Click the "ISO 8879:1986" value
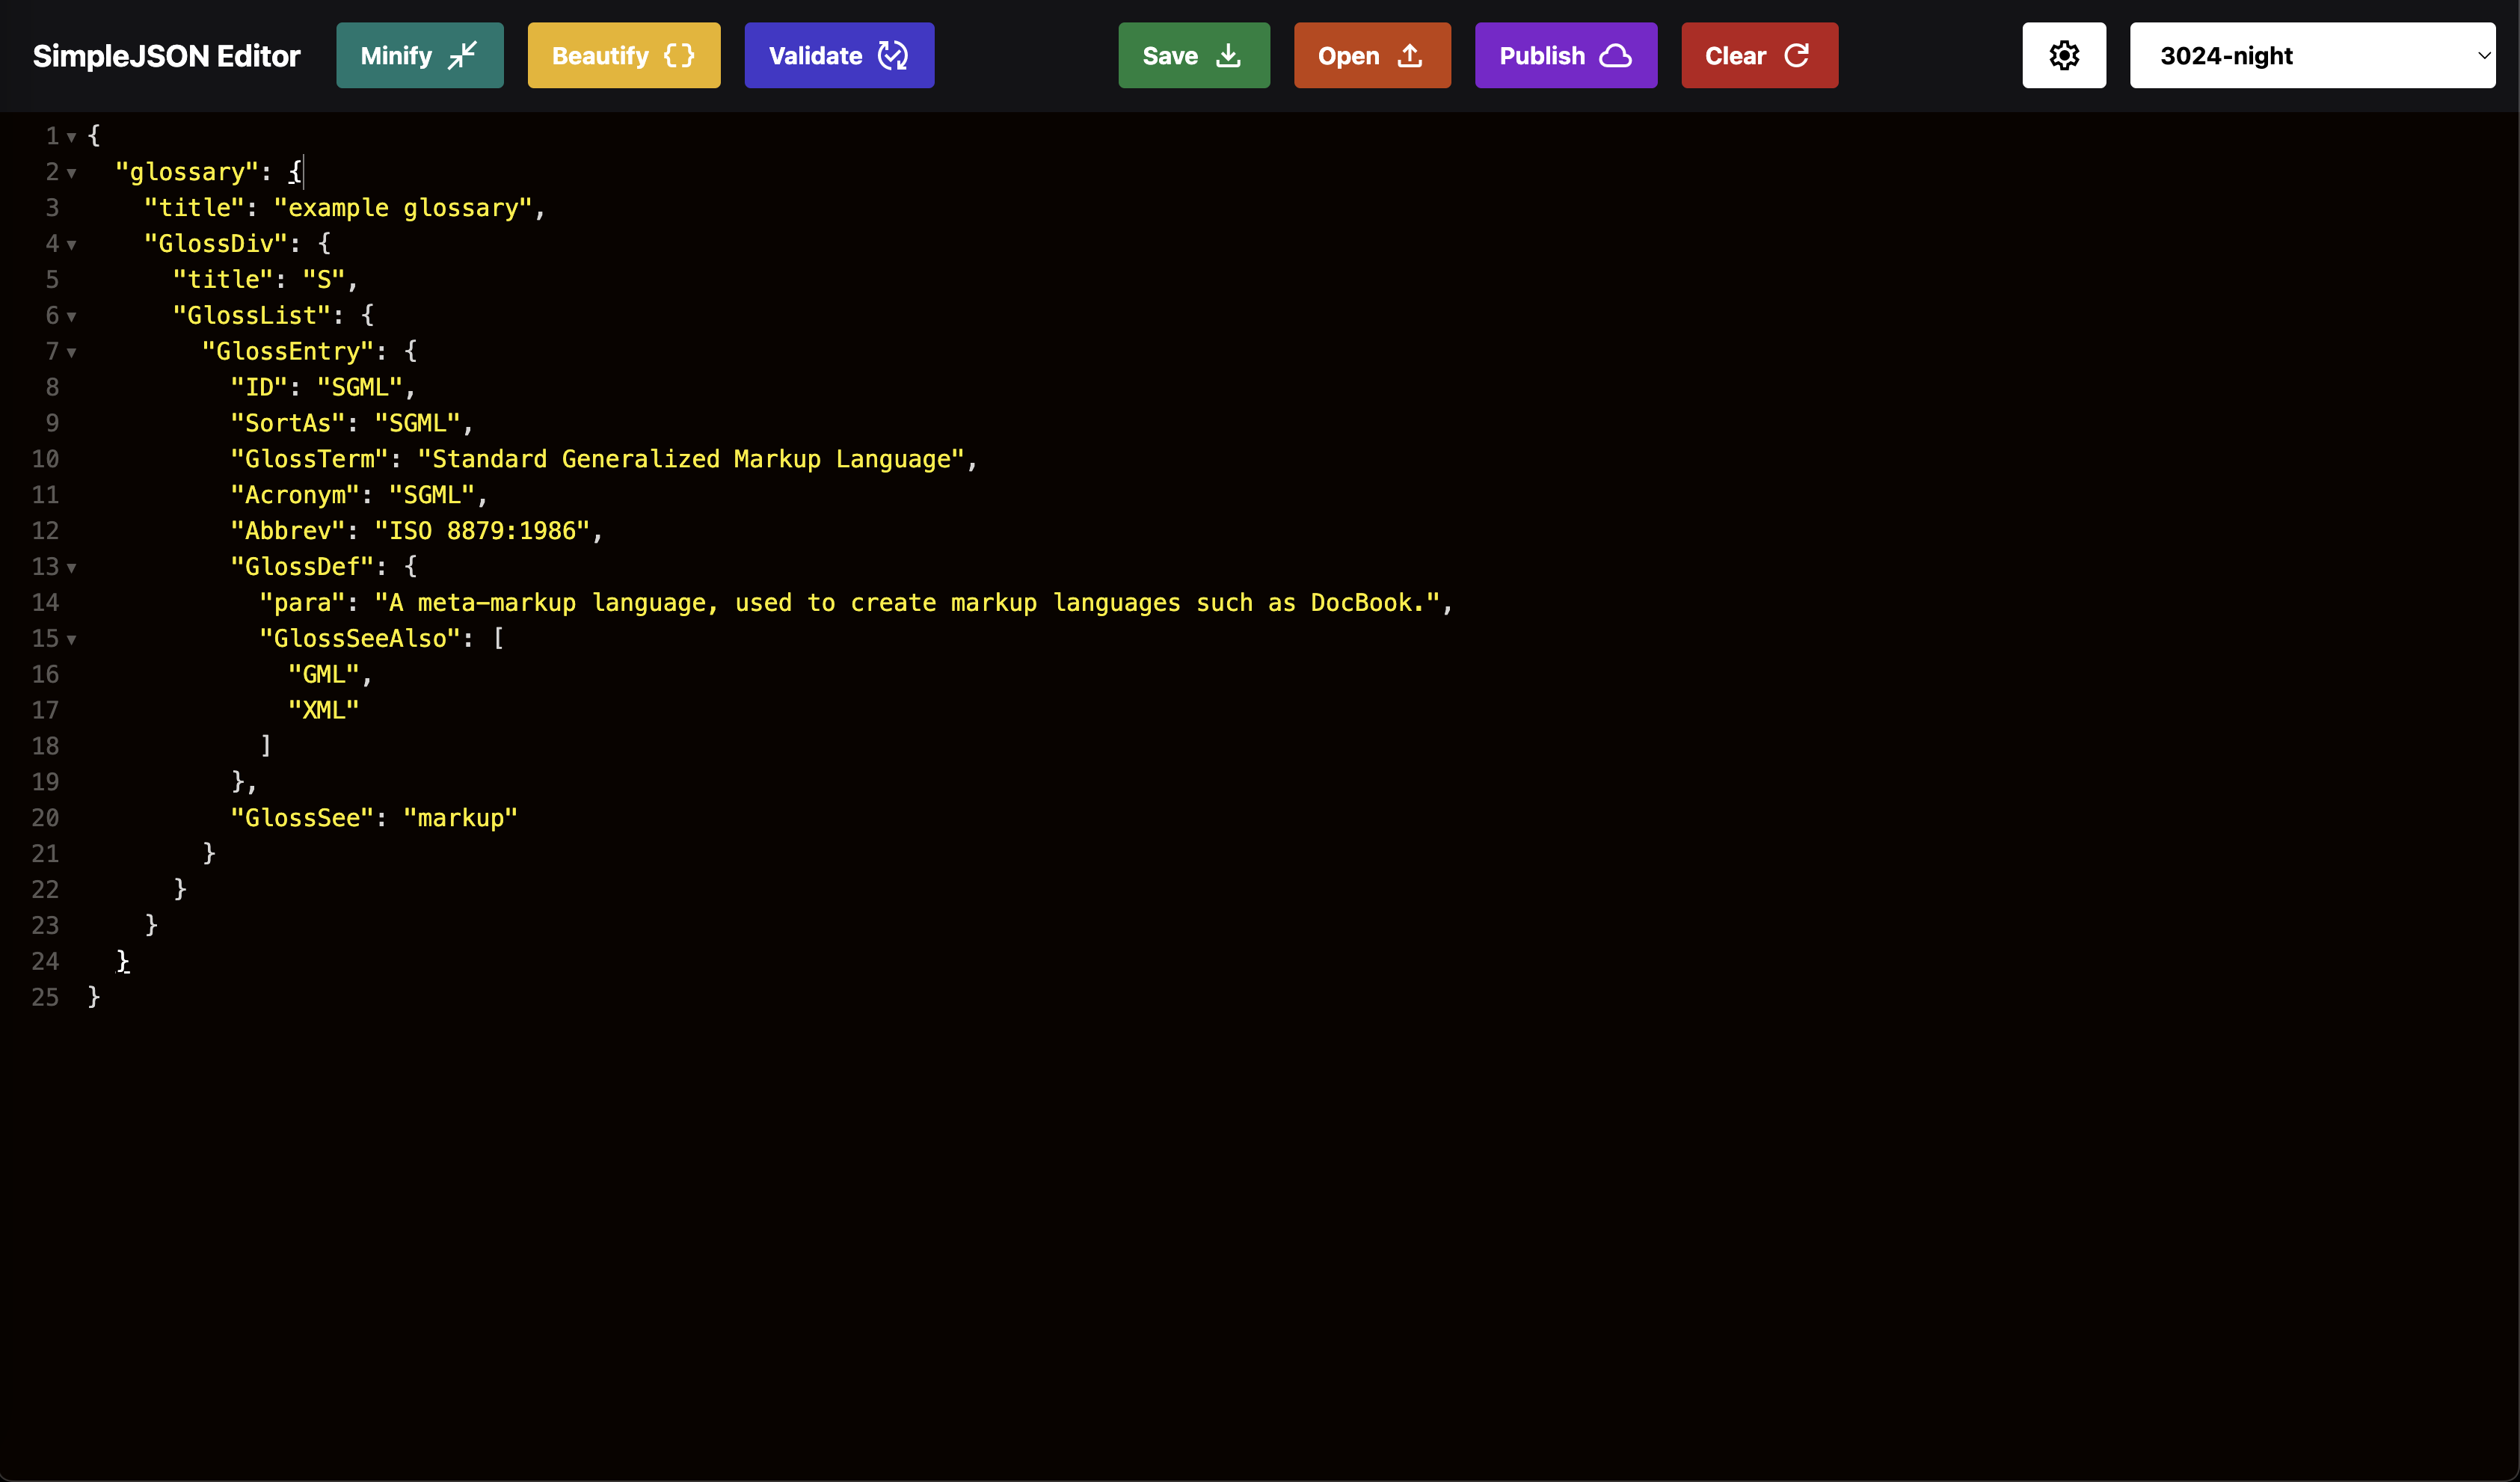This screenshot has height=1482, width=2520. pos(482,532)
